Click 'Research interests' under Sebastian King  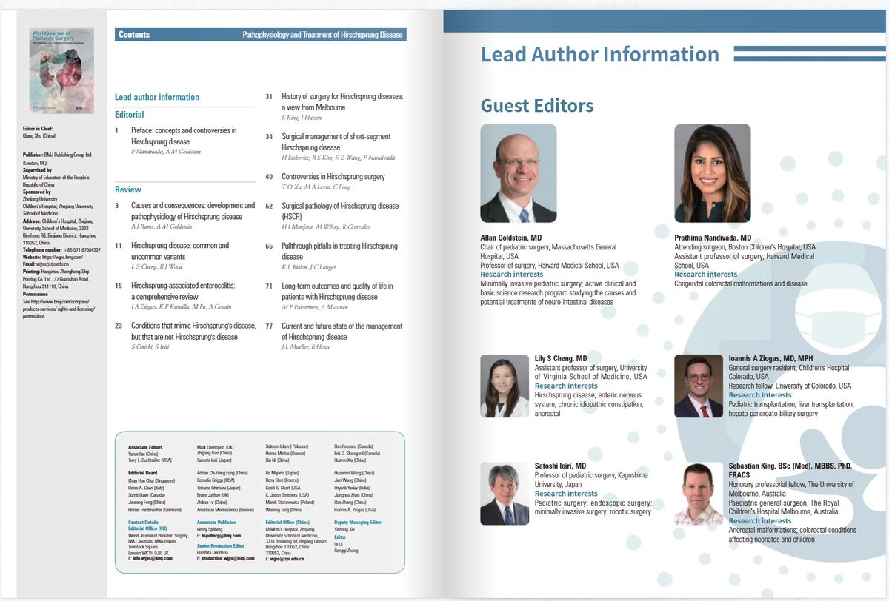(760, 521)
